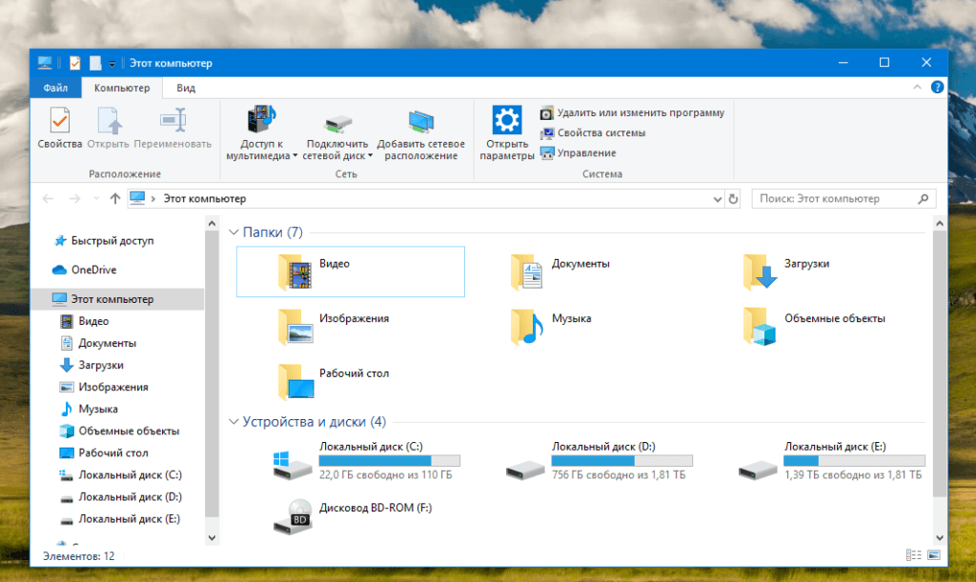Click the refresh button beside address bar
Image resolution: width=976 pixels, height=582 pixels.
pos(733,199)
